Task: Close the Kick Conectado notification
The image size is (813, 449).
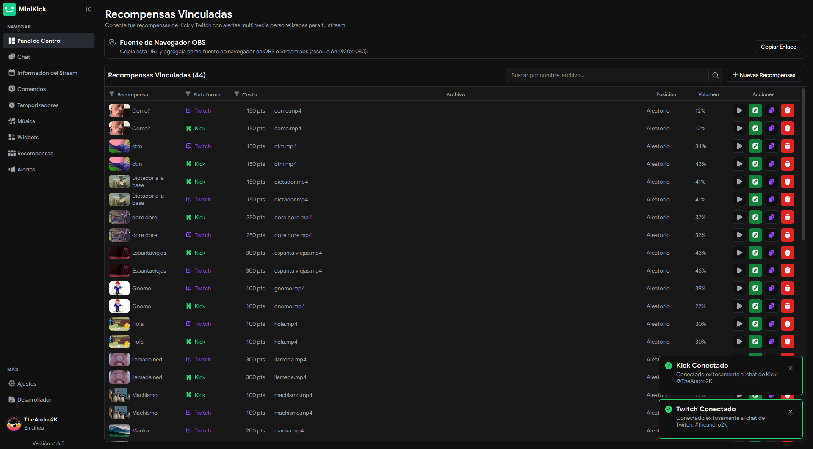Action: click(791, 368)
